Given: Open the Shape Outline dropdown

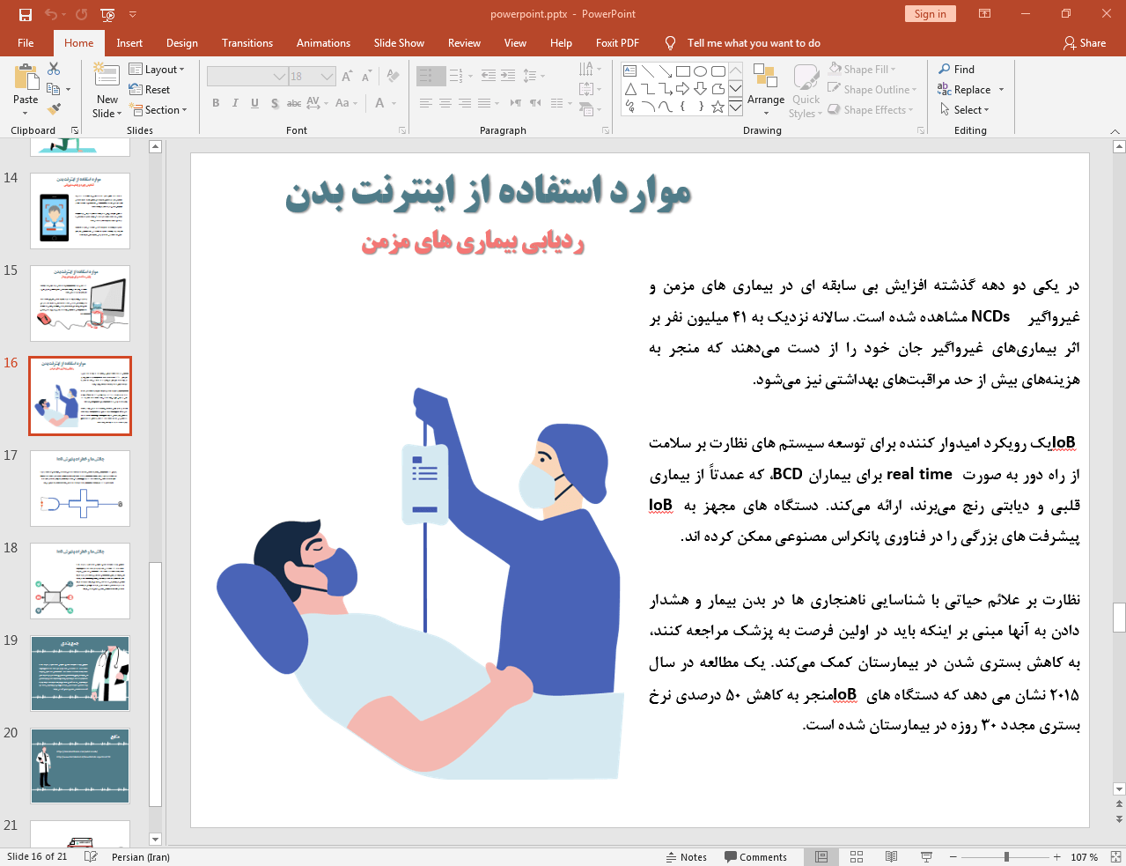Looking at the screenshot, I should click(x=872, y=89).
